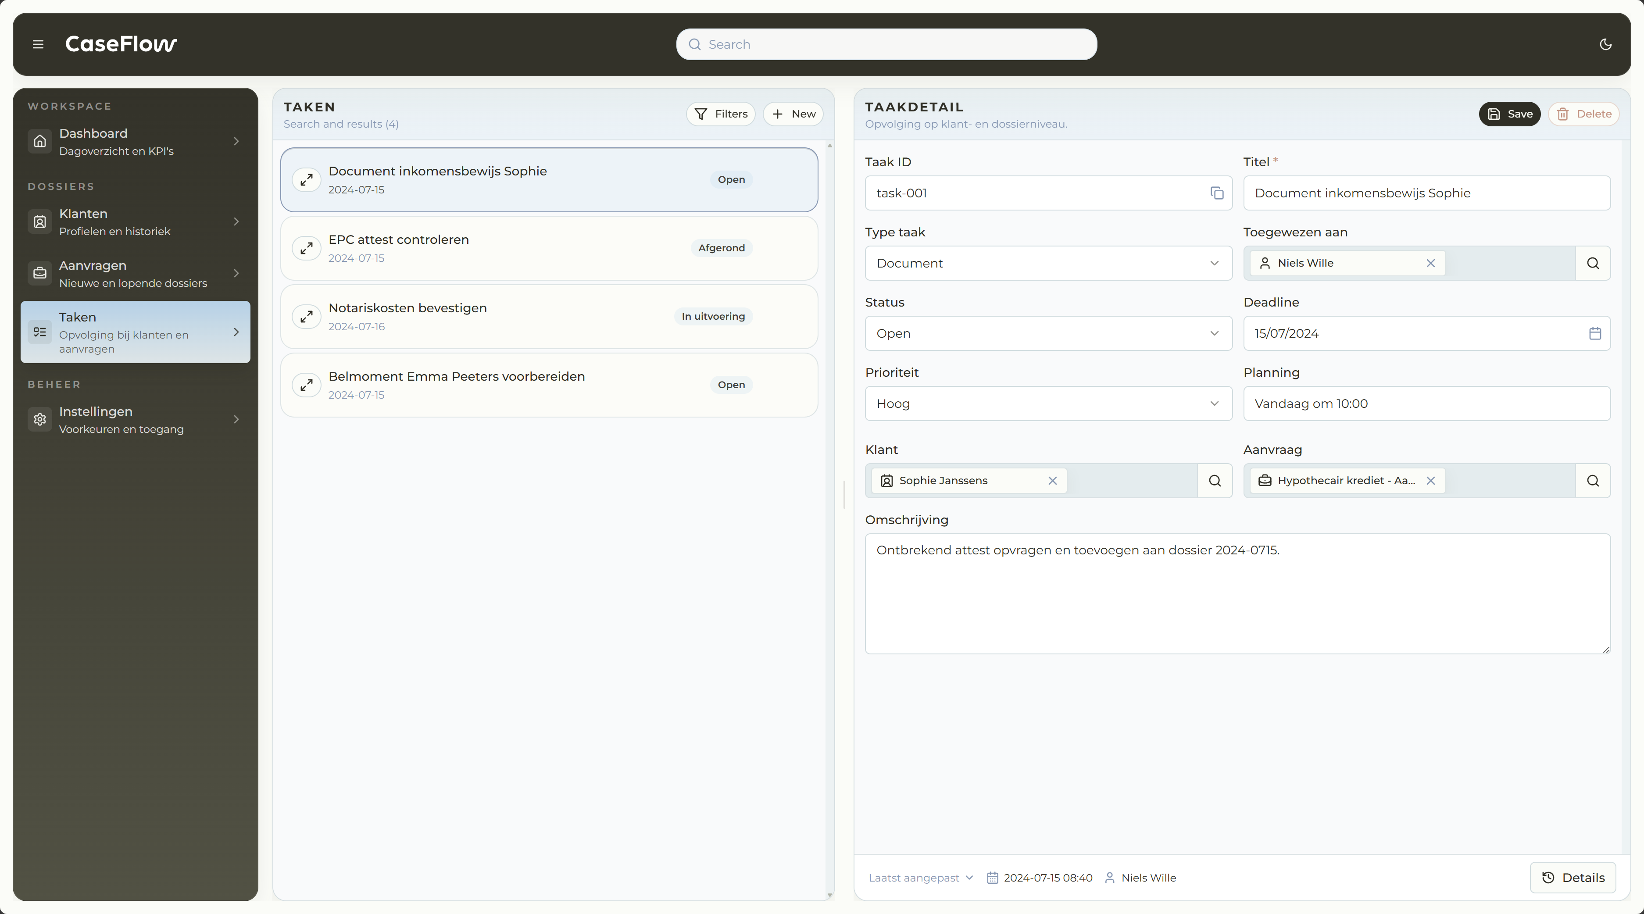This screenshot has height=914, width=1644.
Task: Click the Sophie Janssens client chip
Action: pyautogui.click(x=969, y=481)
